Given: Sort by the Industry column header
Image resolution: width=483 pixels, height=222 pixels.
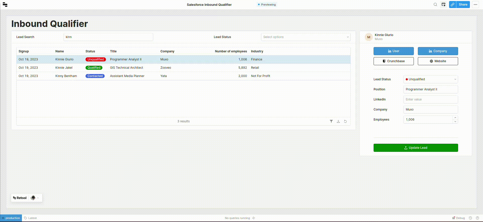Looking at the screenshot, I should (x=257, y=51).
